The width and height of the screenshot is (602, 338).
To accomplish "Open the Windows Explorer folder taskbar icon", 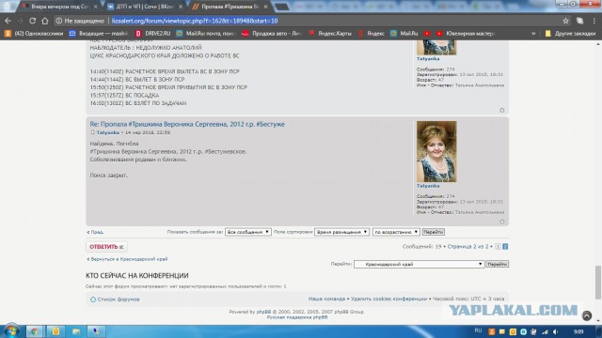I will click(x=76, y=331).
